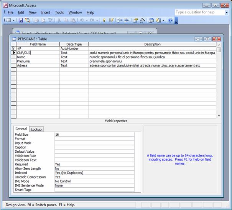
Task: Open the Insert menu
Action: click(x=46, y=12)
